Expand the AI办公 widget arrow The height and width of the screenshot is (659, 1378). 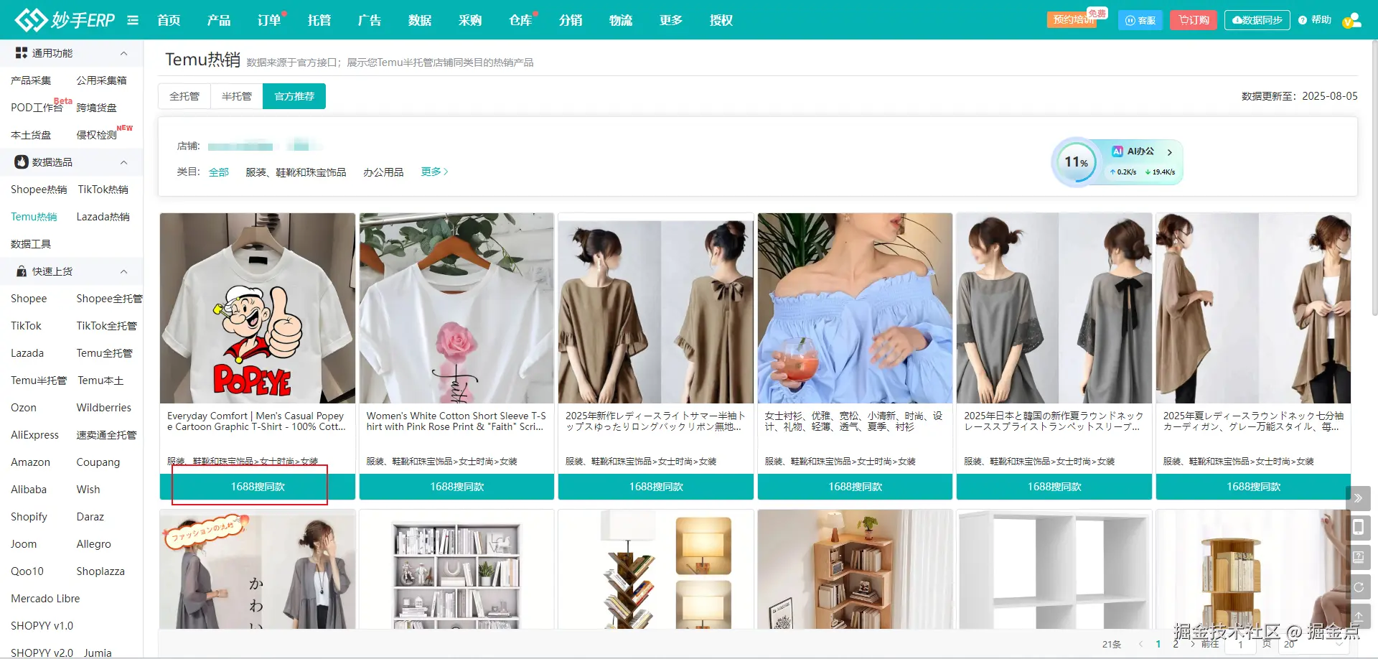1170,152
